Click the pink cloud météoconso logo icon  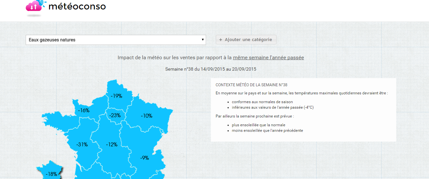coord(34,6)
